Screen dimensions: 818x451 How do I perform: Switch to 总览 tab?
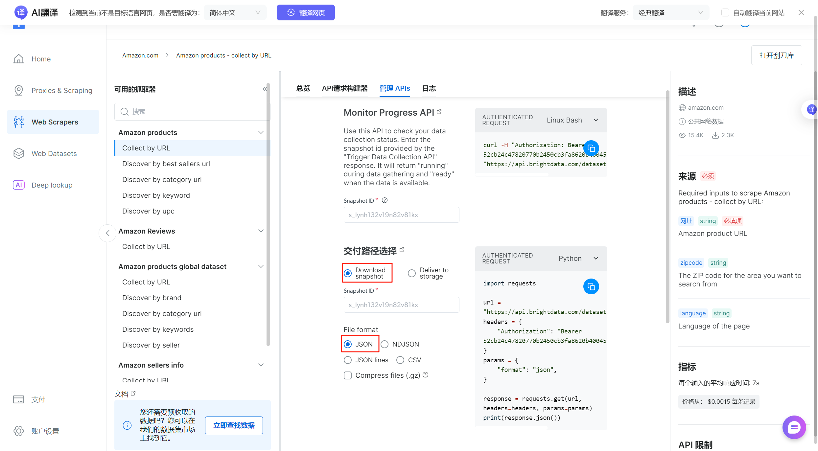click(303, 88)
